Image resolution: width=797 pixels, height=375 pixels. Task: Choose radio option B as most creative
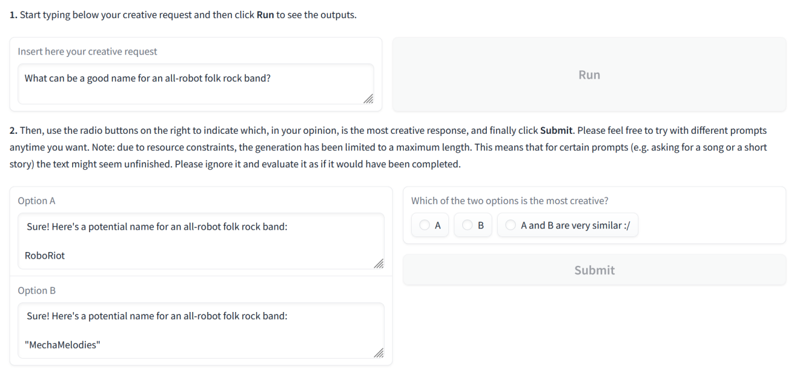(468, 226)
